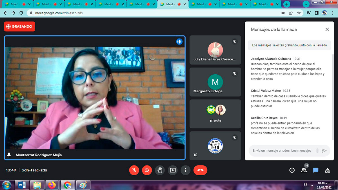Open meeting details info icon
338x190 pixels.
292,170
